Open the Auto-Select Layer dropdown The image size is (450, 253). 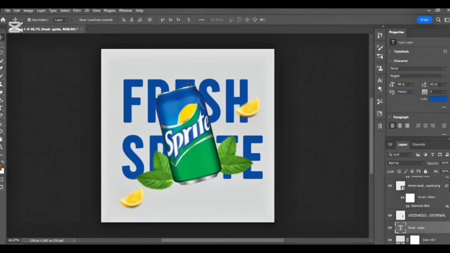point(61,20)
